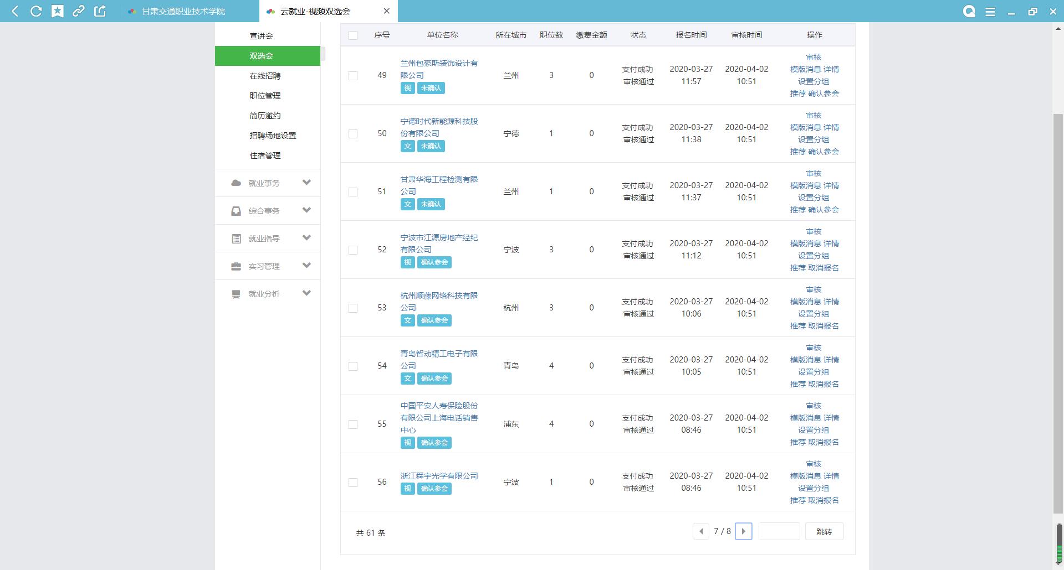Check the select-all header checkbox
The image size is (1064, 570).
coord(353,35)
